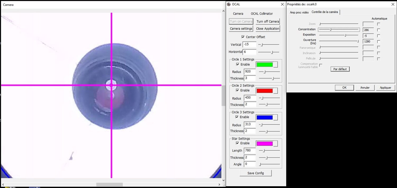The image size is (397, 188).
Task: Focus Circle 2 Radius field
Action: [250, 98]
